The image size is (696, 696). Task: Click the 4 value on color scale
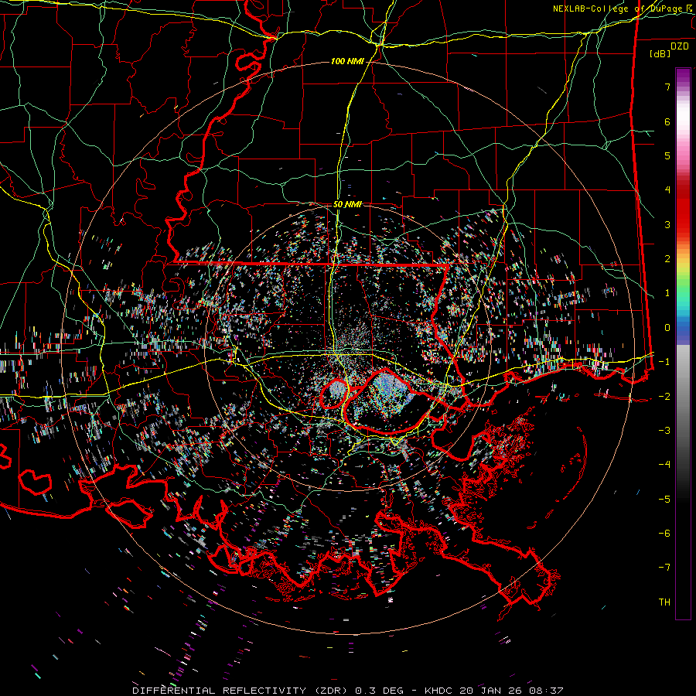pyautogui.click(x=667, y=190)
